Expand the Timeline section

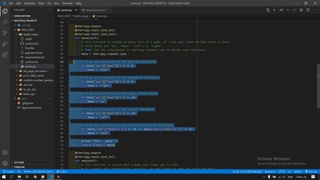click(x=32, y=167)
